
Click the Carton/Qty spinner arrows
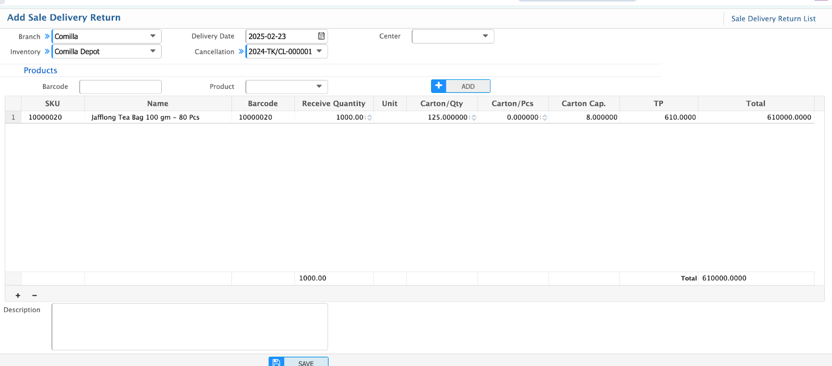click(x=474, y=118)
